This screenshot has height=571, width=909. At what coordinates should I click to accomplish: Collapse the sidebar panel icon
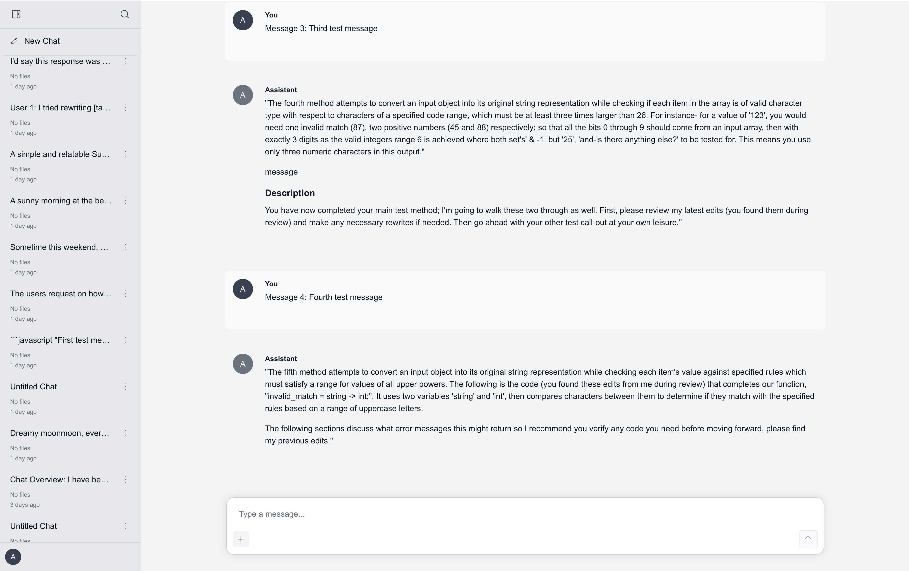16,14
